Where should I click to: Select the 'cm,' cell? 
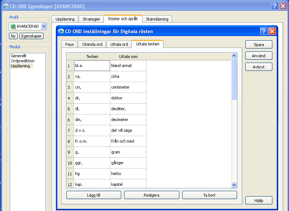[92, 87]
